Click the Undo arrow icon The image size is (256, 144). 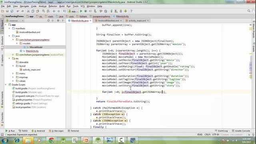[x=18, y=11]
